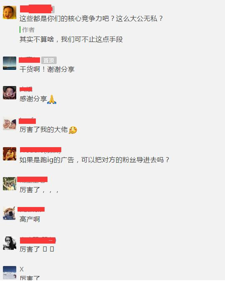Click the praying hands emoji
Viewport: 225px width, 281px height.
(52, 99)
